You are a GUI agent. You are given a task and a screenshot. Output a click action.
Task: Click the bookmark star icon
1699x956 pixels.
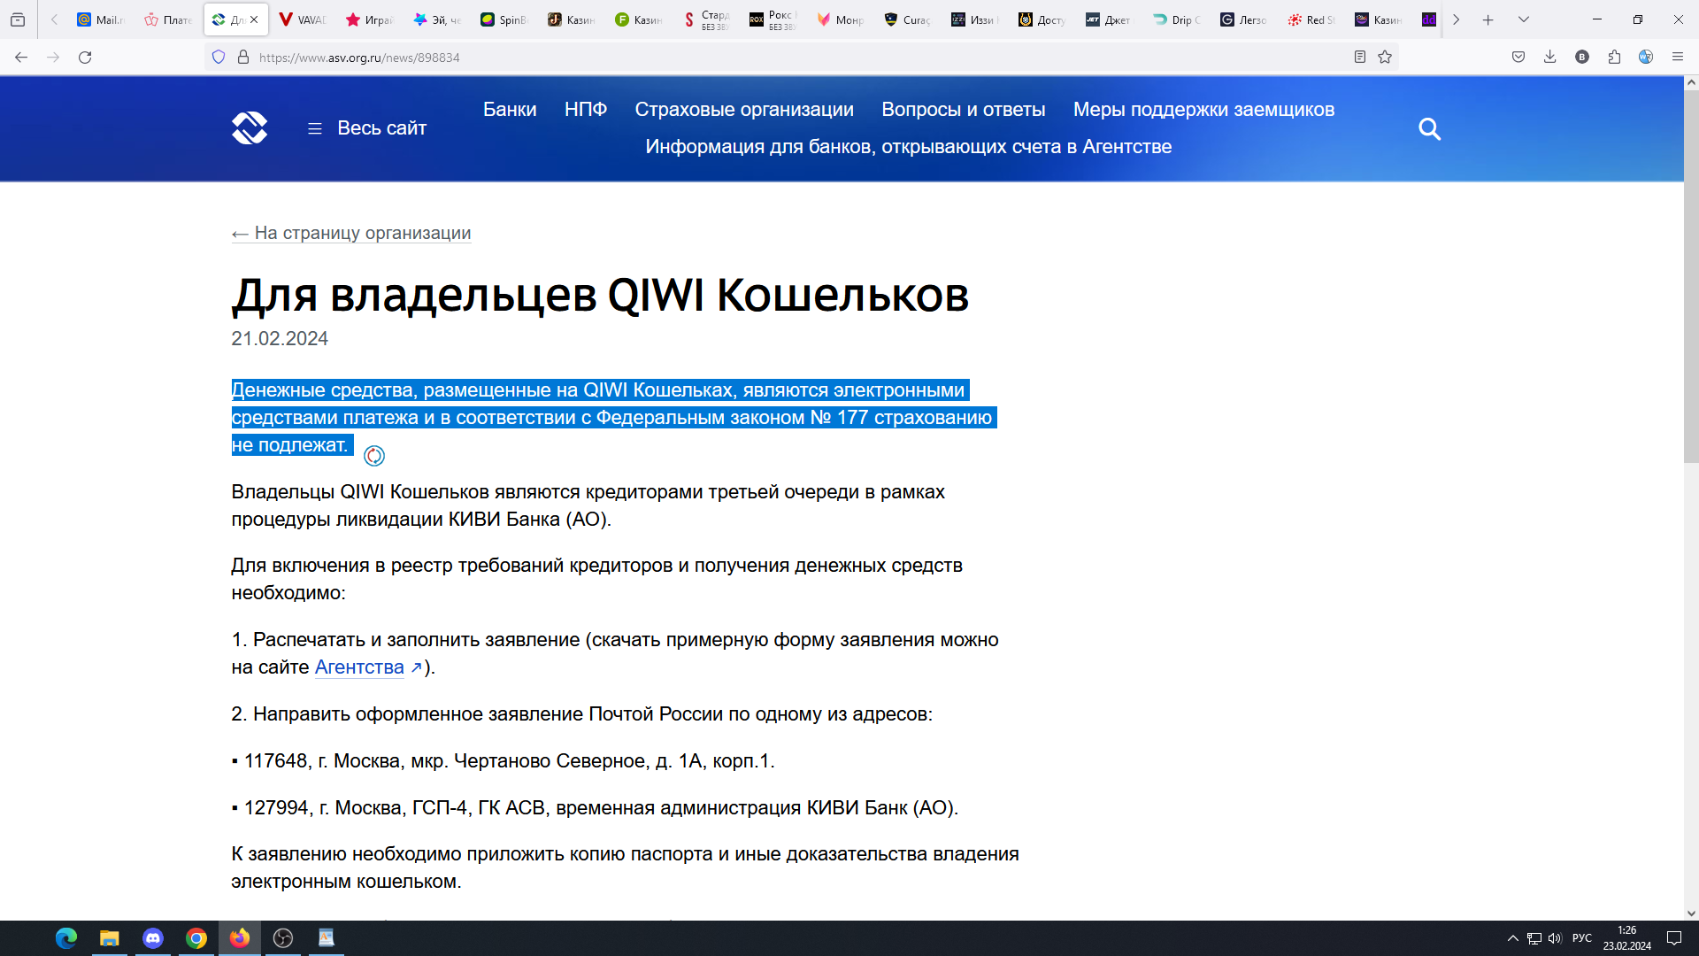[x=1385, y=58]
